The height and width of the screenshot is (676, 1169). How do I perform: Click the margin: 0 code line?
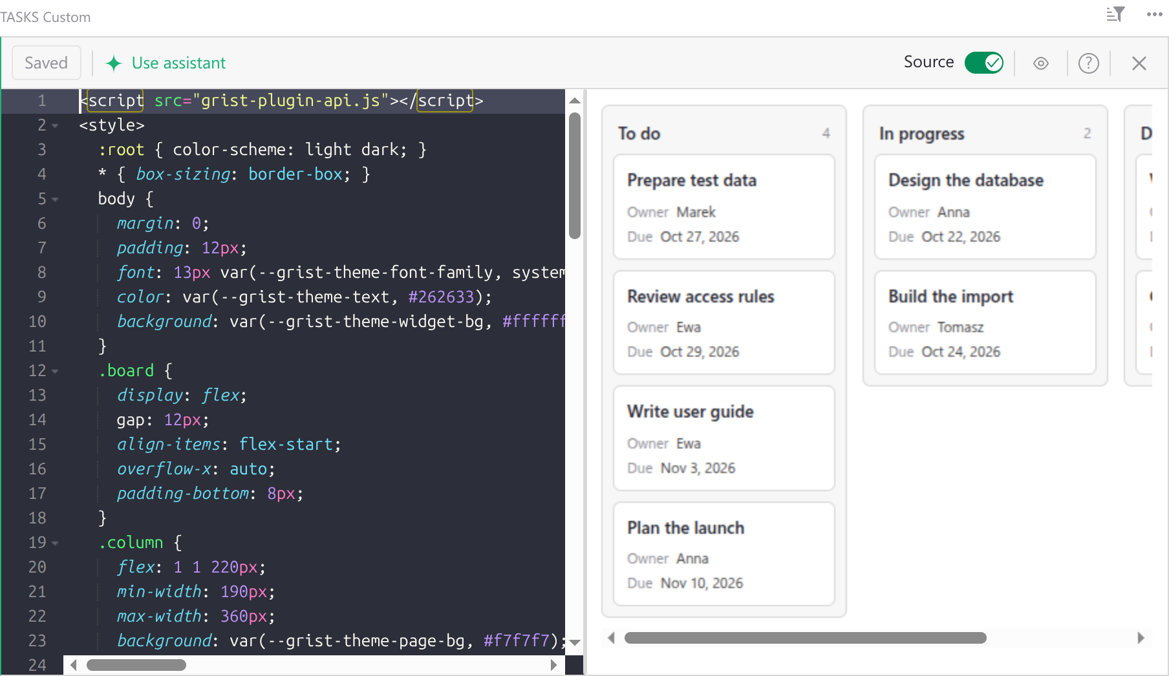point(163,224)
